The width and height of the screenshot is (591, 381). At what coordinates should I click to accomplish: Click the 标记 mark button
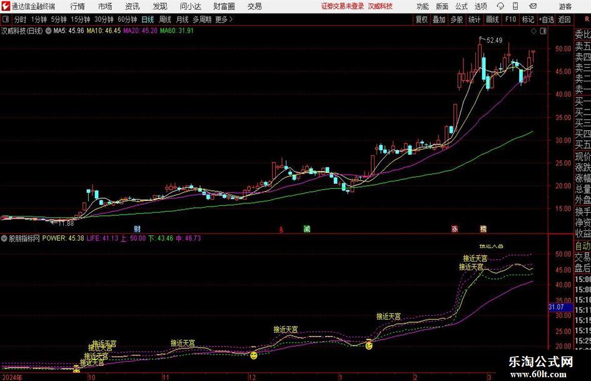click(x=528, y=19)
